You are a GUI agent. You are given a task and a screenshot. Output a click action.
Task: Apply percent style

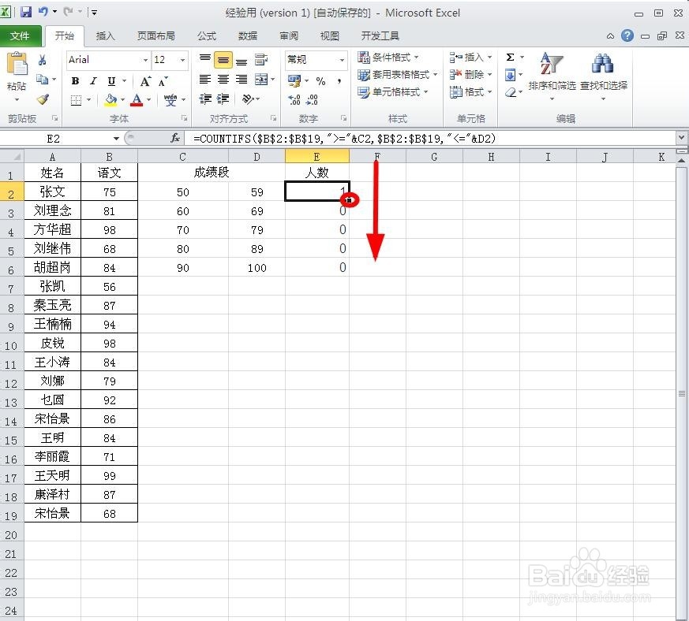pyautogui.click(x=320, y=81)
